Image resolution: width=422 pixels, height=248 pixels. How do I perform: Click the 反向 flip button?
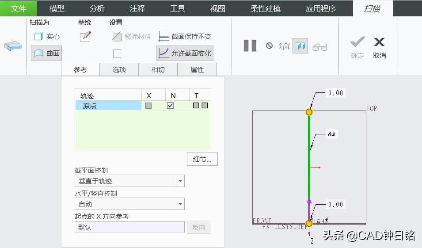[199, 228]
